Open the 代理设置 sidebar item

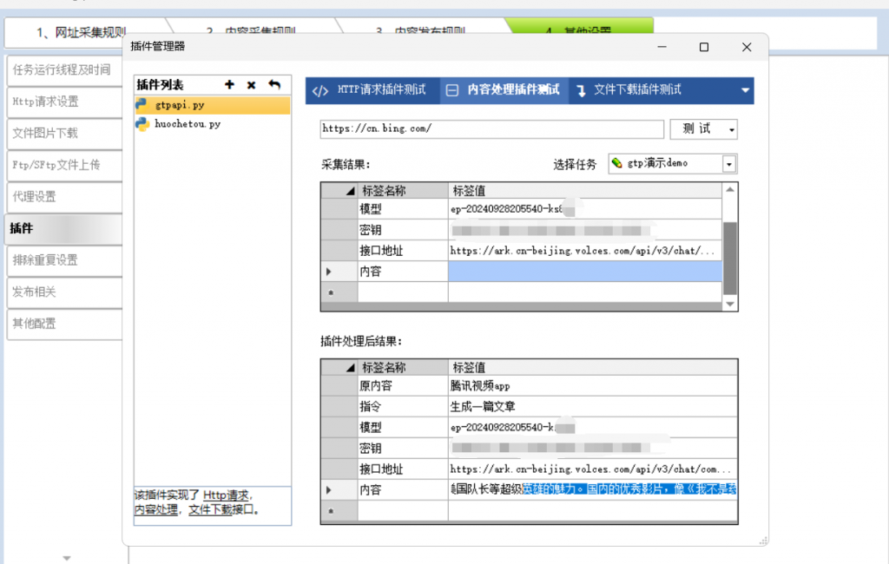click(x=63, y=197)
